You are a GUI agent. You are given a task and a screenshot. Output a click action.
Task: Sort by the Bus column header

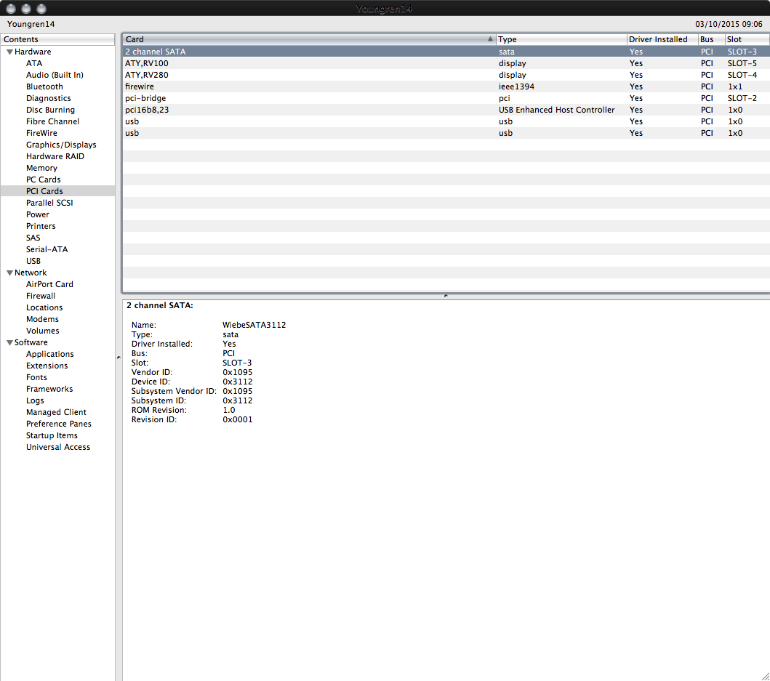click(712, 39)
